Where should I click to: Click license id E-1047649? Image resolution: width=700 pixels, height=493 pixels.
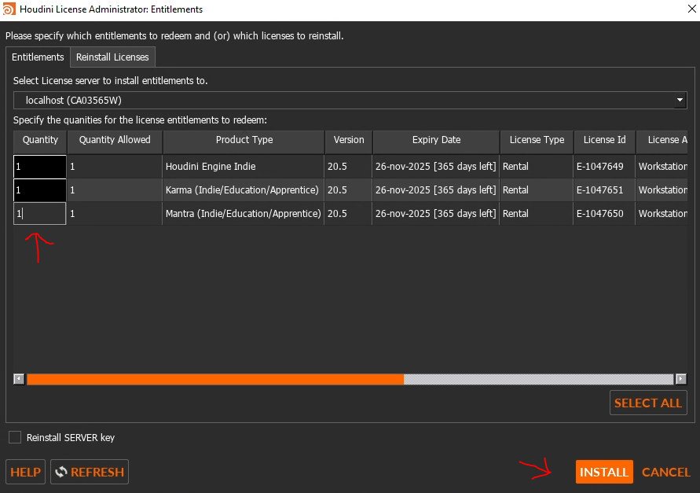point(600,166)
